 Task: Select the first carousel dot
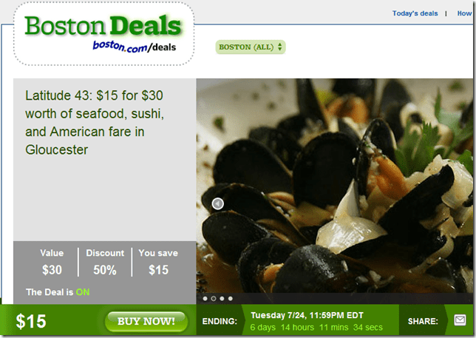point(205,299)
